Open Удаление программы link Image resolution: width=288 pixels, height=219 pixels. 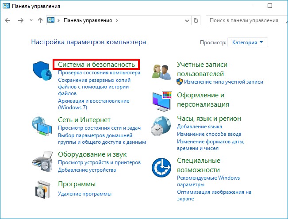(84, 194)
